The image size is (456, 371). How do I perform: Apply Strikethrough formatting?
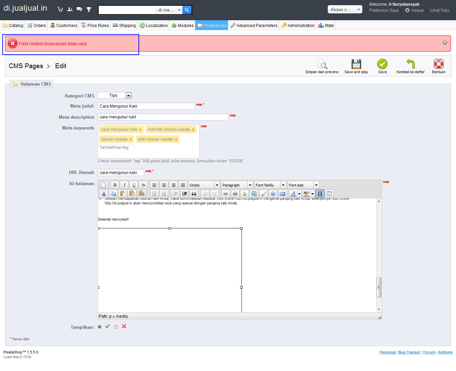coord(143,185)
